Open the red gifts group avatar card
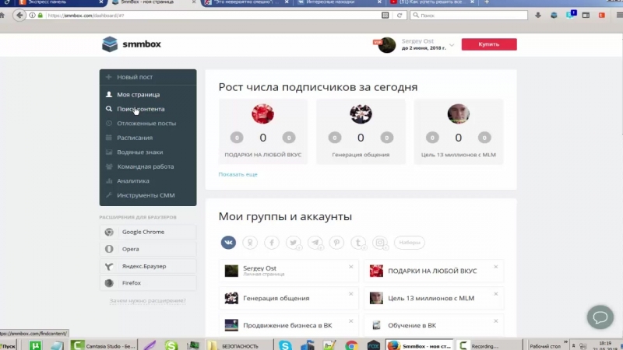The height and width of the screenshot is (350, 623). pyautogui.click(x=262, y=114)
